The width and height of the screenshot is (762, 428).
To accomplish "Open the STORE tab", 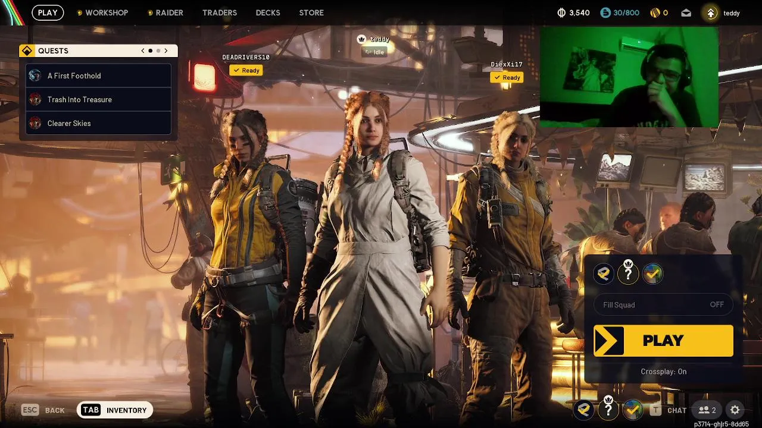I will click(x=311, y=12).
